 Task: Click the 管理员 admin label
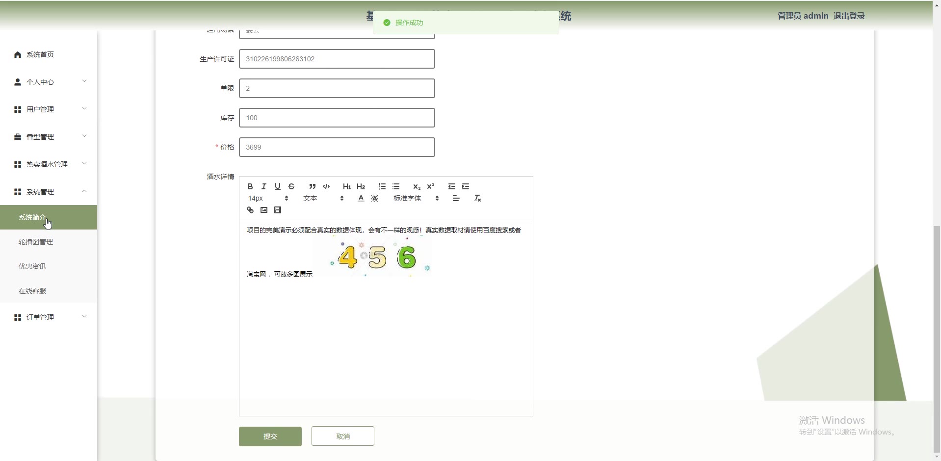pos(803,16)
